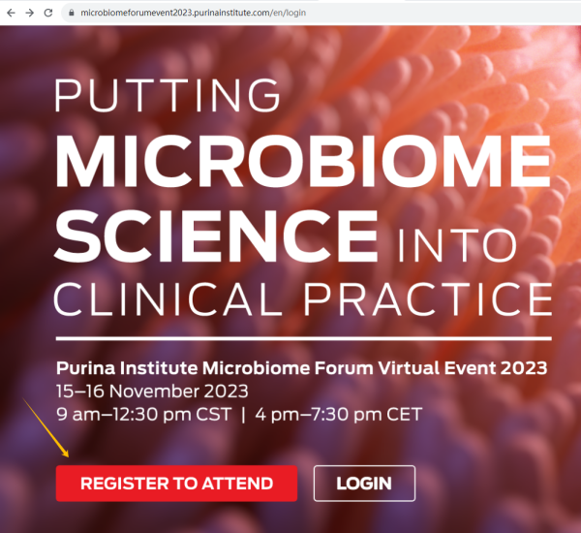Viewport: 581px width, 533px height.
Task: Click the PUTTING heading text
Action: click(168, 95)
